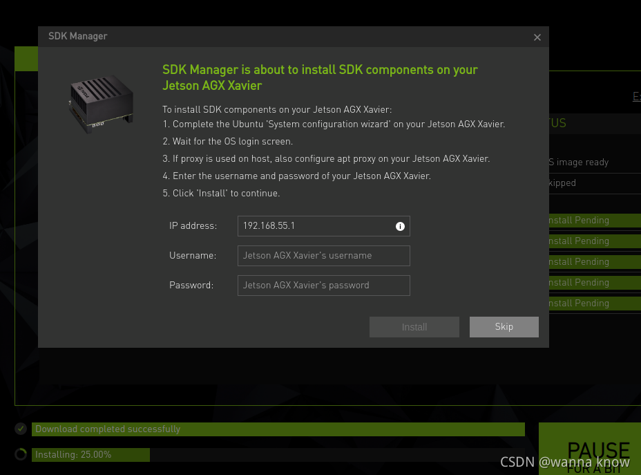The height and width of the screenshot is (475, 641).
Task: Focus the Password input field
Action: click(323, 285)
